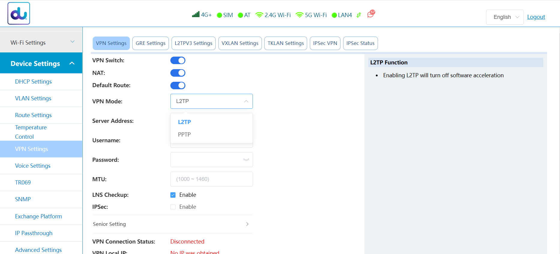This screenshot has height=254, width=560.
Task: Switch to the GRE Settings tab
Action: coord(151,43)
